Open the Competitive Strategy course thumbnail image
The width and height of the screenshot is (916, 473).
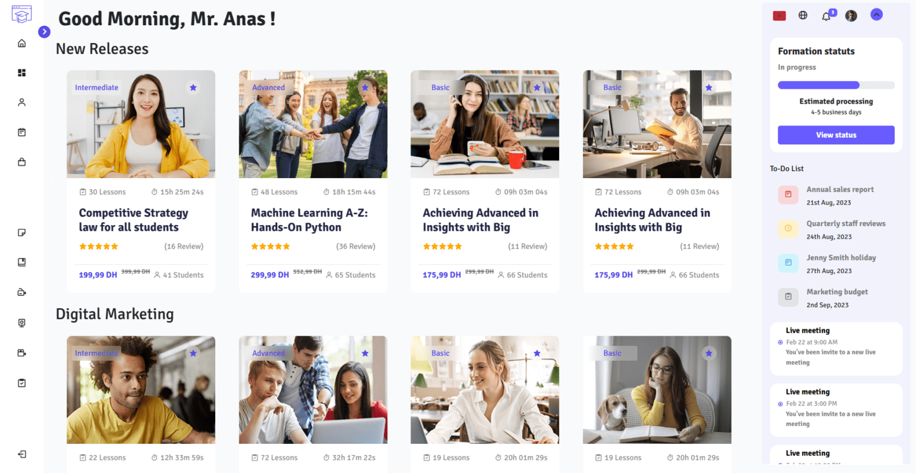141,124
